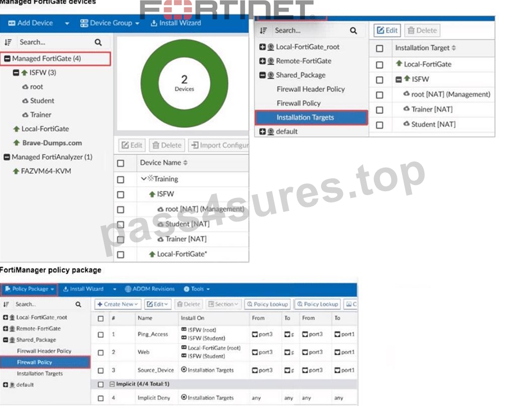The width and height of the screenshot is (526, 406).
Task: Click the Tools gear icon in policy toolbar
Action: pyautogui.click(x=186, y=289)
